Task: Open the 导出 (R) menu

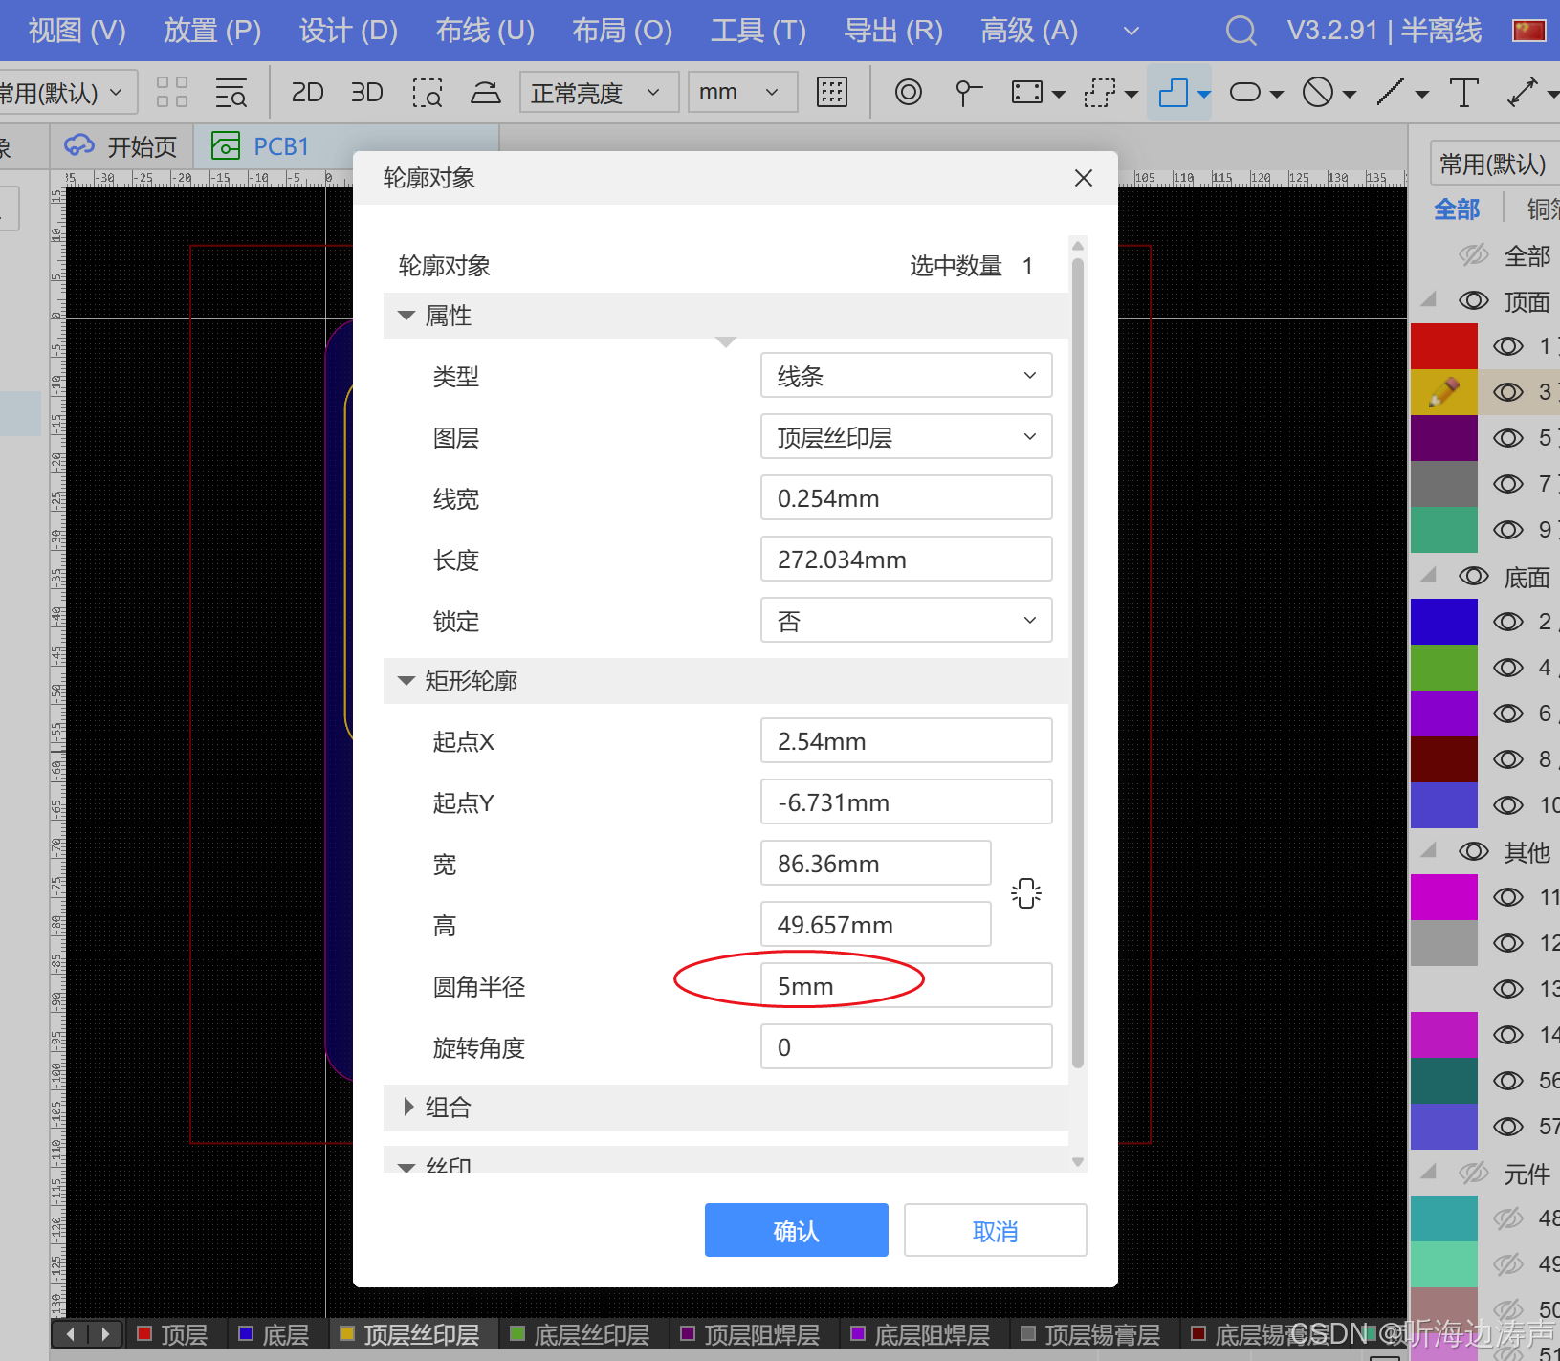Action: (x=893, y=31)
